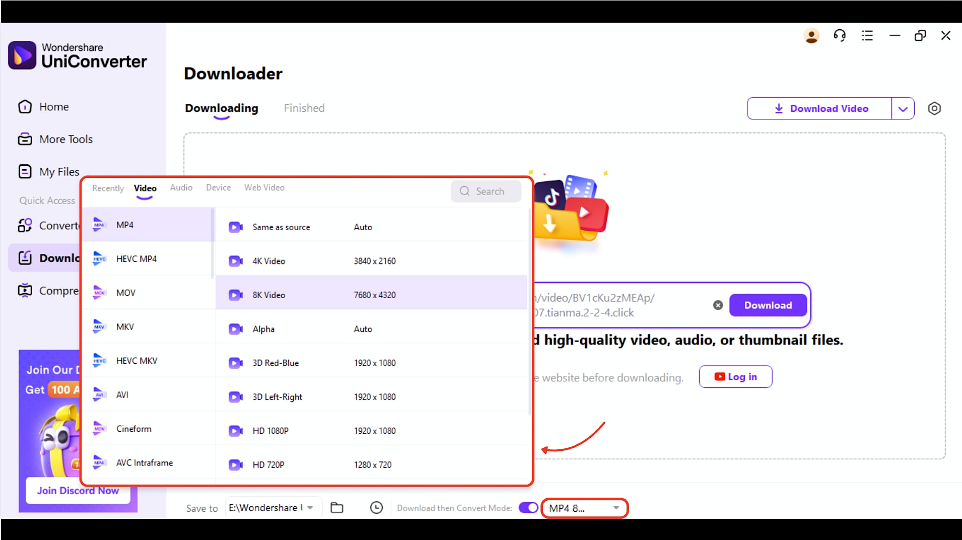Open the Downloading tab
962x540 pixels.
222,108
